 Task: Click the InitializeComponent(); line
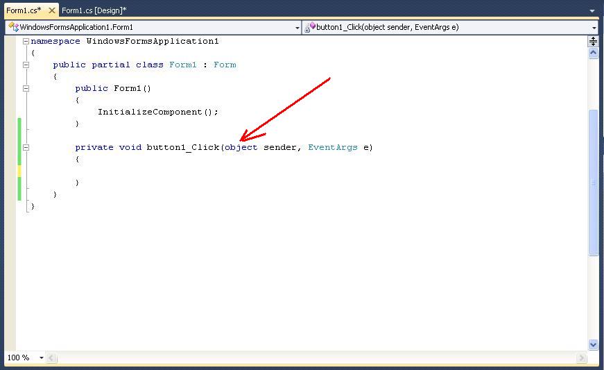pyautogui.click(x=157, y=112)
